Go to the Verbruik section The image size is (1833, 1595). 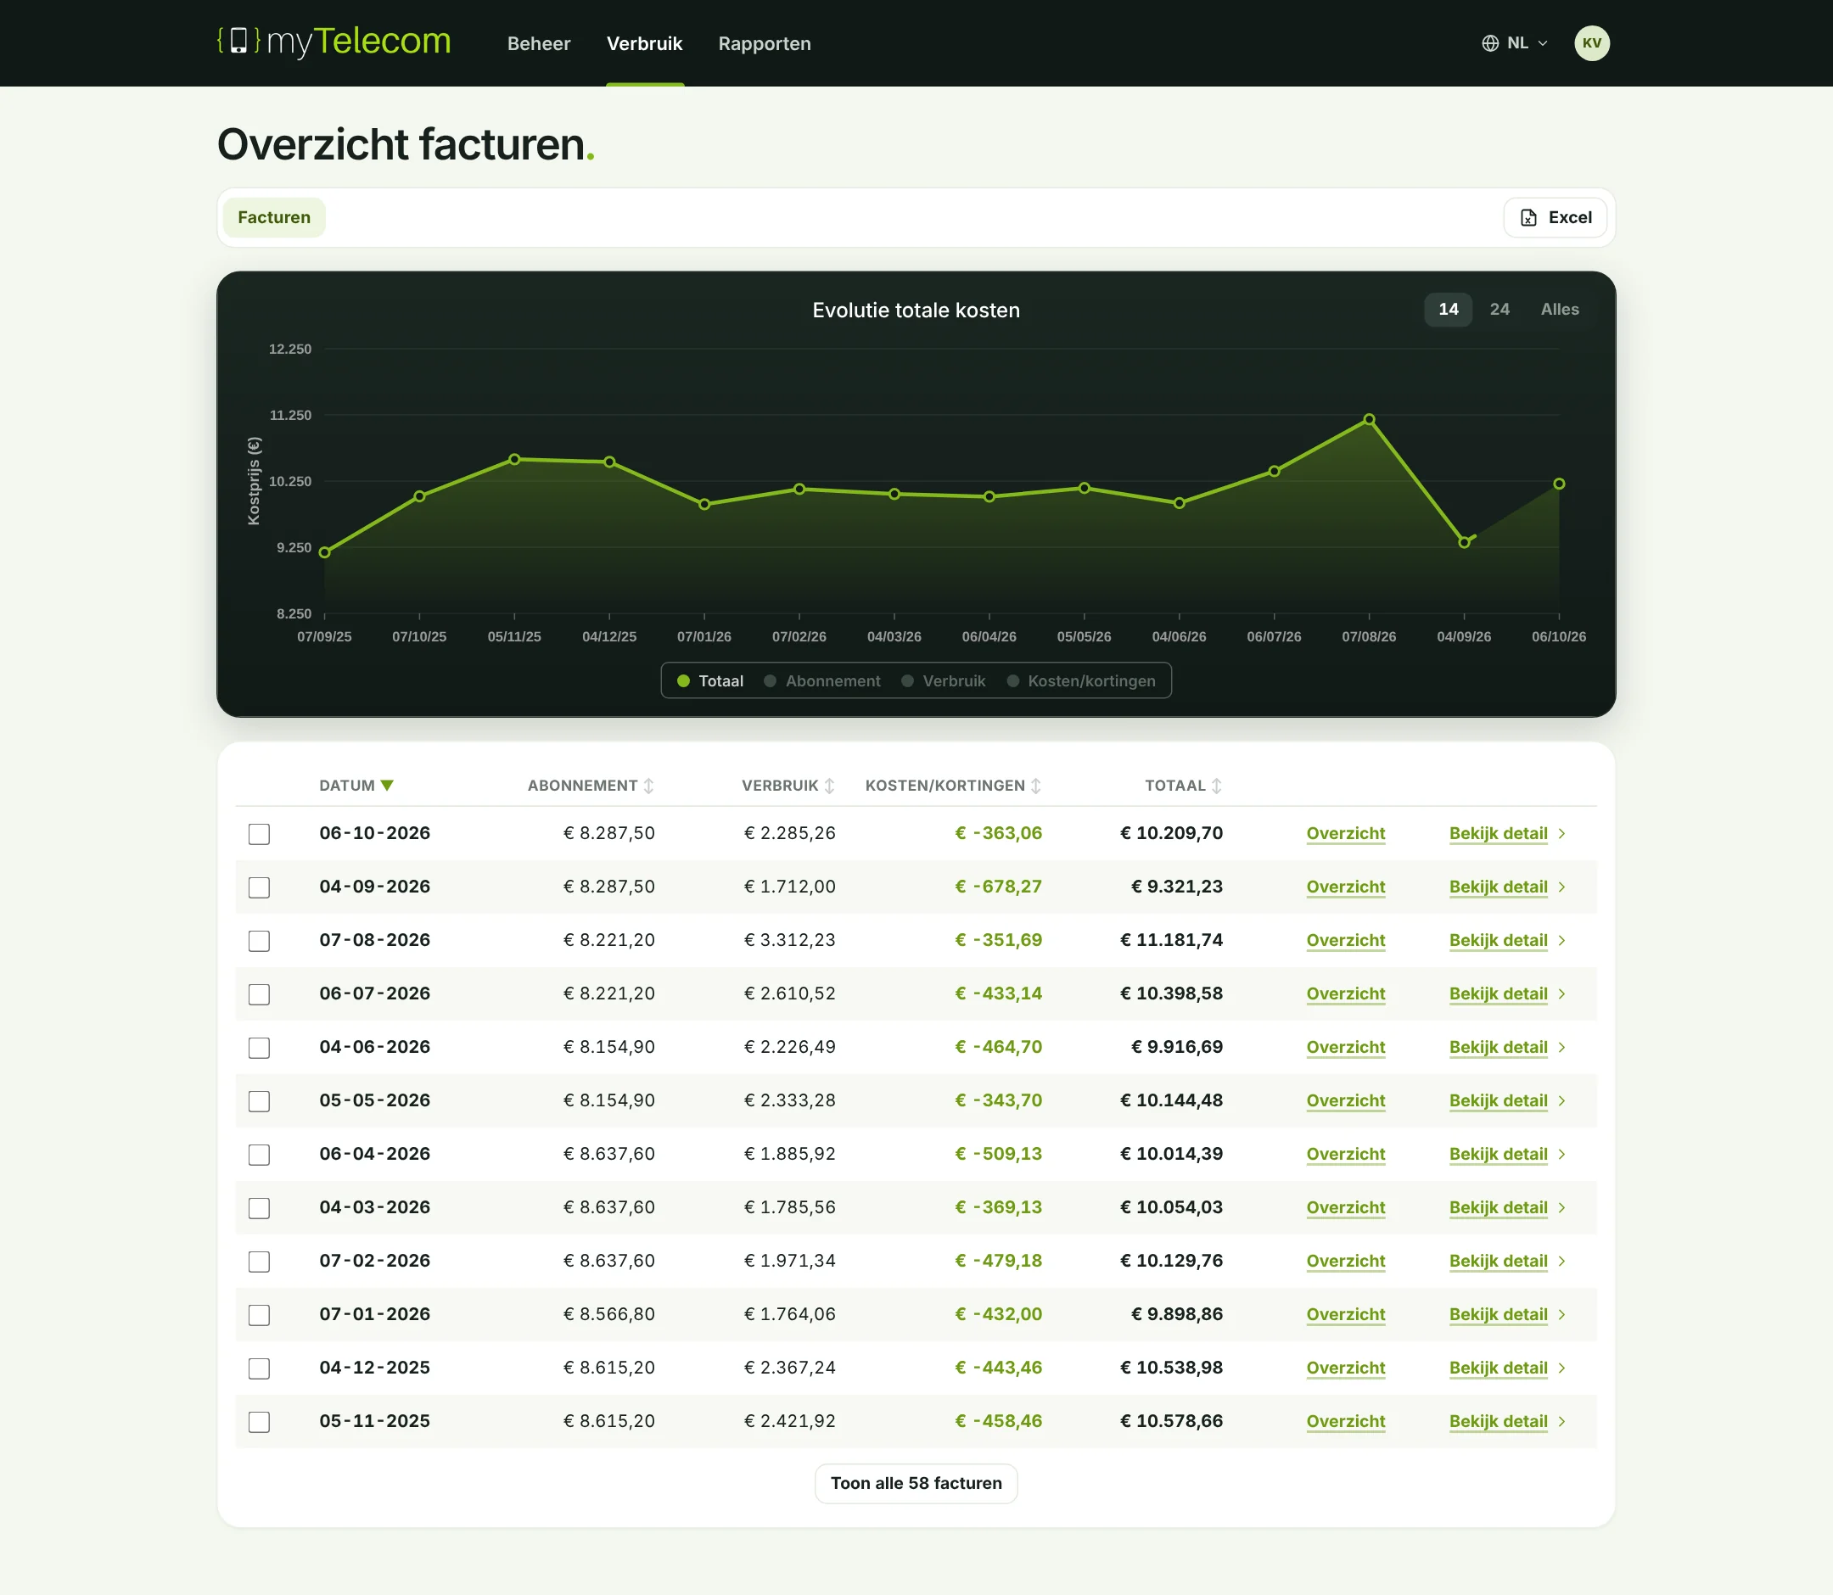tap(645, 43)
